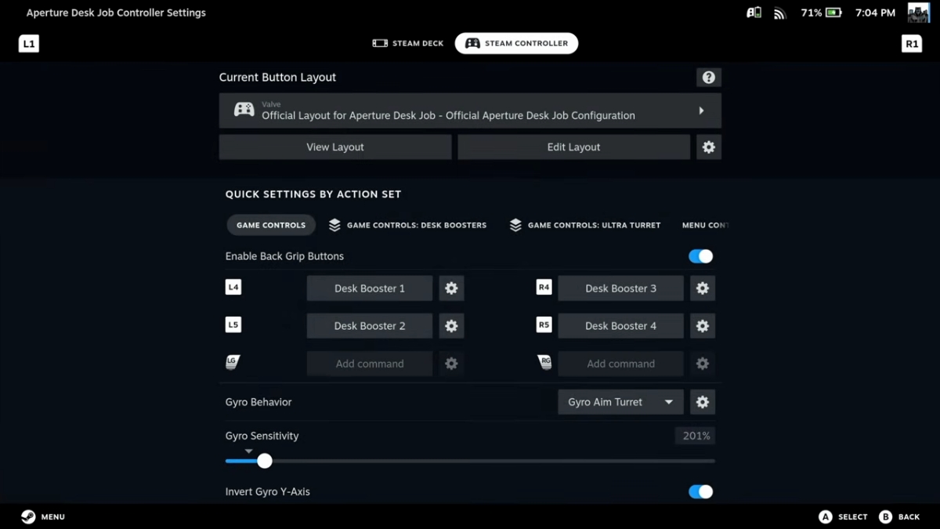
Task: Click the R1 bumper glyph
Action: click(x=912, y=44)
